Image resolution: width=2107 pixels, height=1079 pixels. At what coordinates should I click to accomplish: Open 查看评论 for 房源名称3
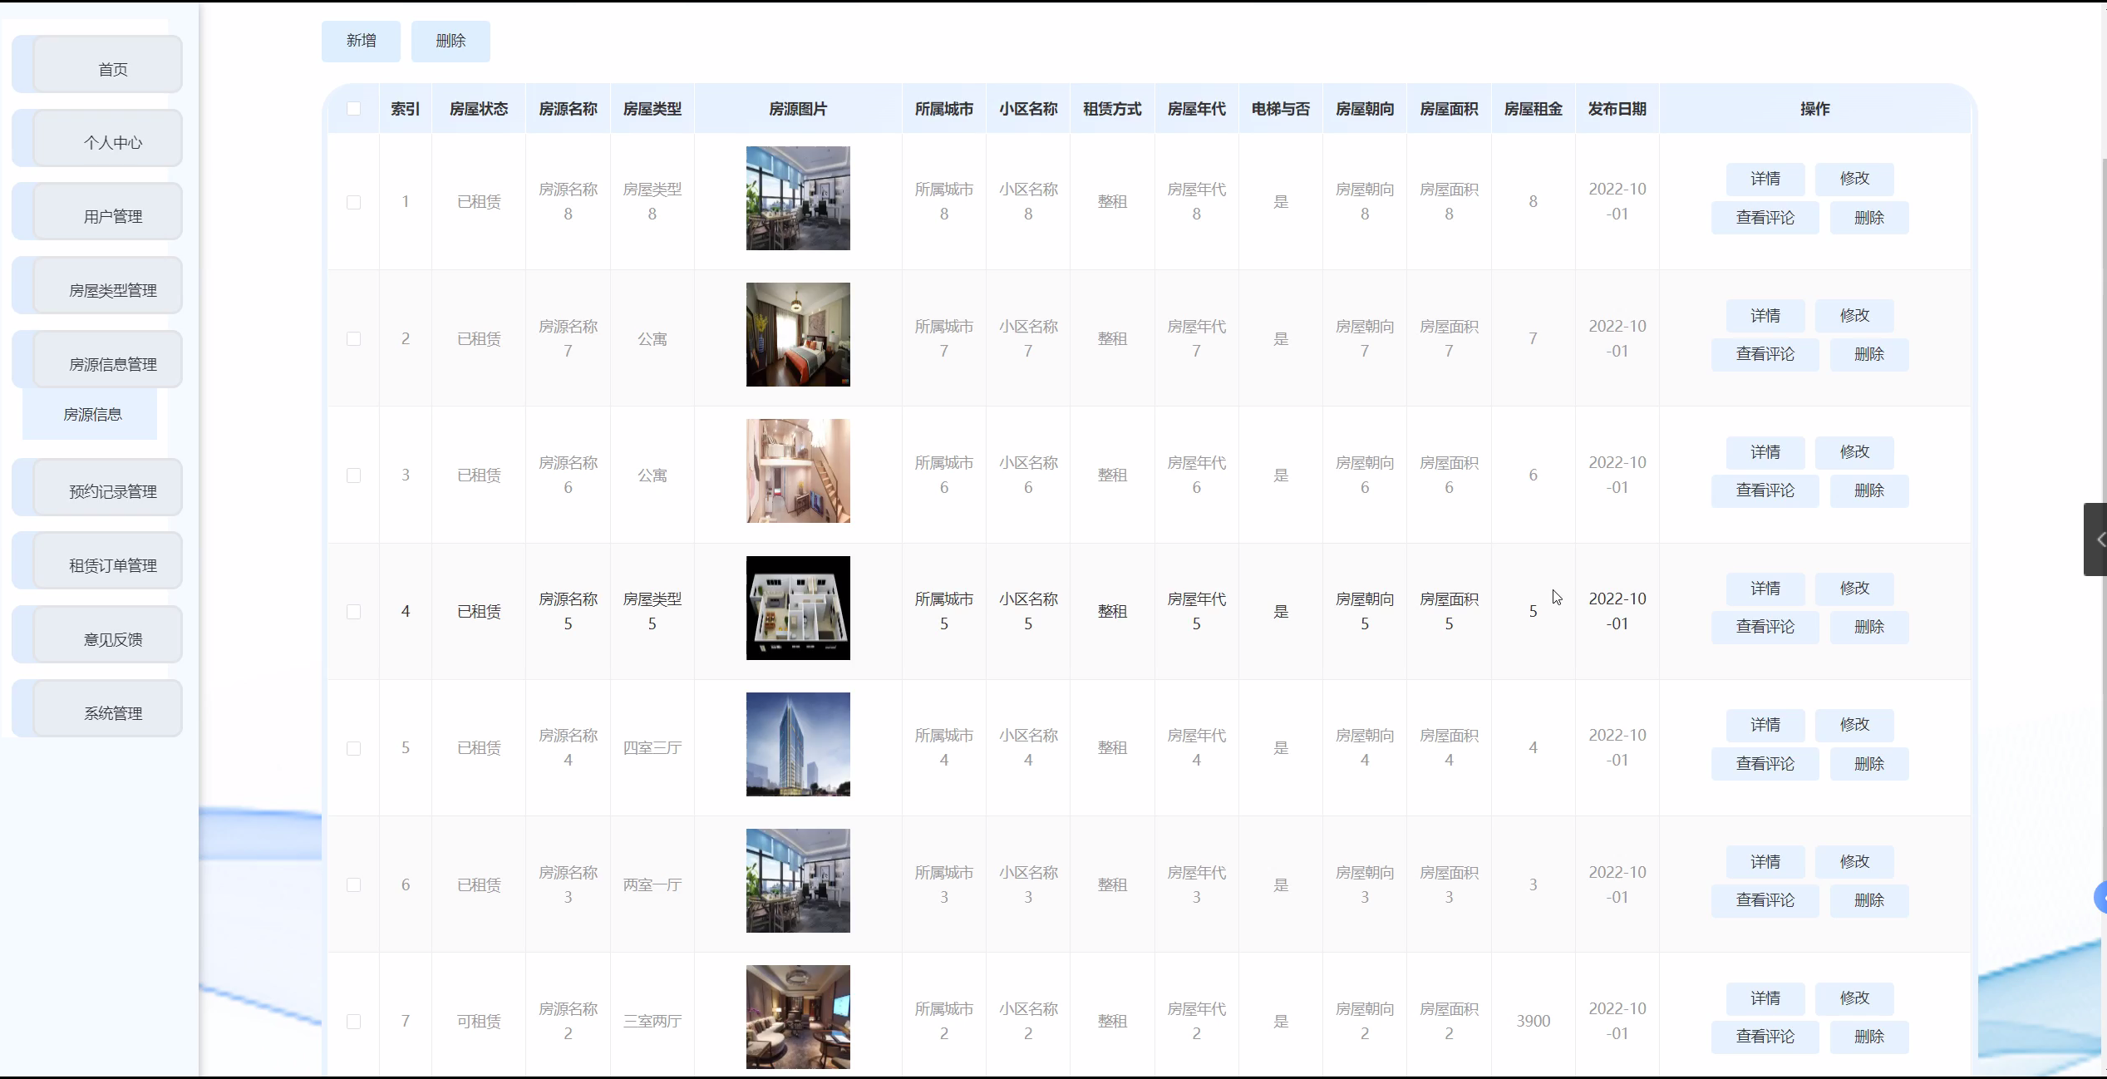coord(1765,900)
